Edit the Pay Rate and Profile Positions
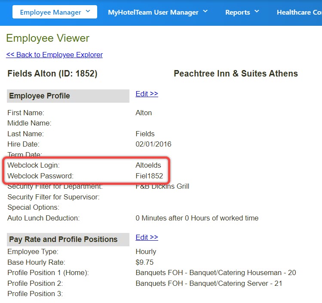The width and height of the screenshot is (322, 303). point(147,237)
